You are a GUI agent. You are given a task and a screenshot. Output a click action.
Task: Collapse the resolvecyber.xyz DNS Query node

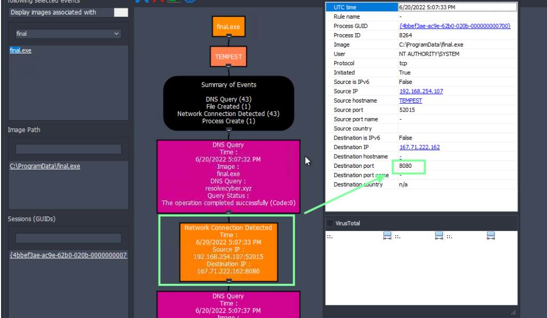tap(229, 212)
